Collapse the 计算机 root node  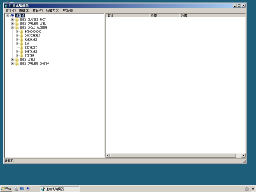coord(7,16)
